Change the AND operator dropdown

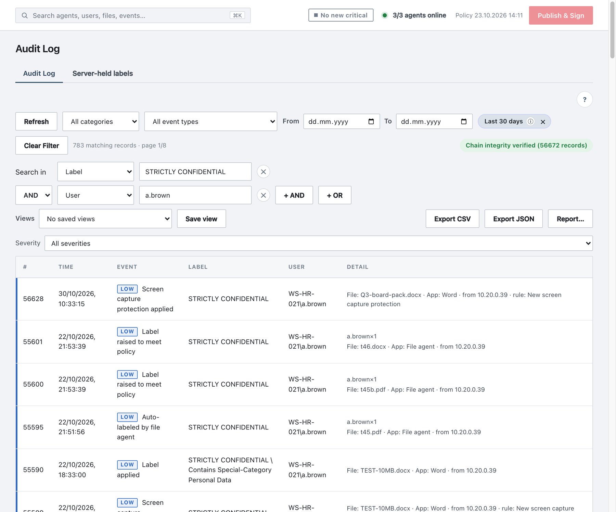pos(34,195)
